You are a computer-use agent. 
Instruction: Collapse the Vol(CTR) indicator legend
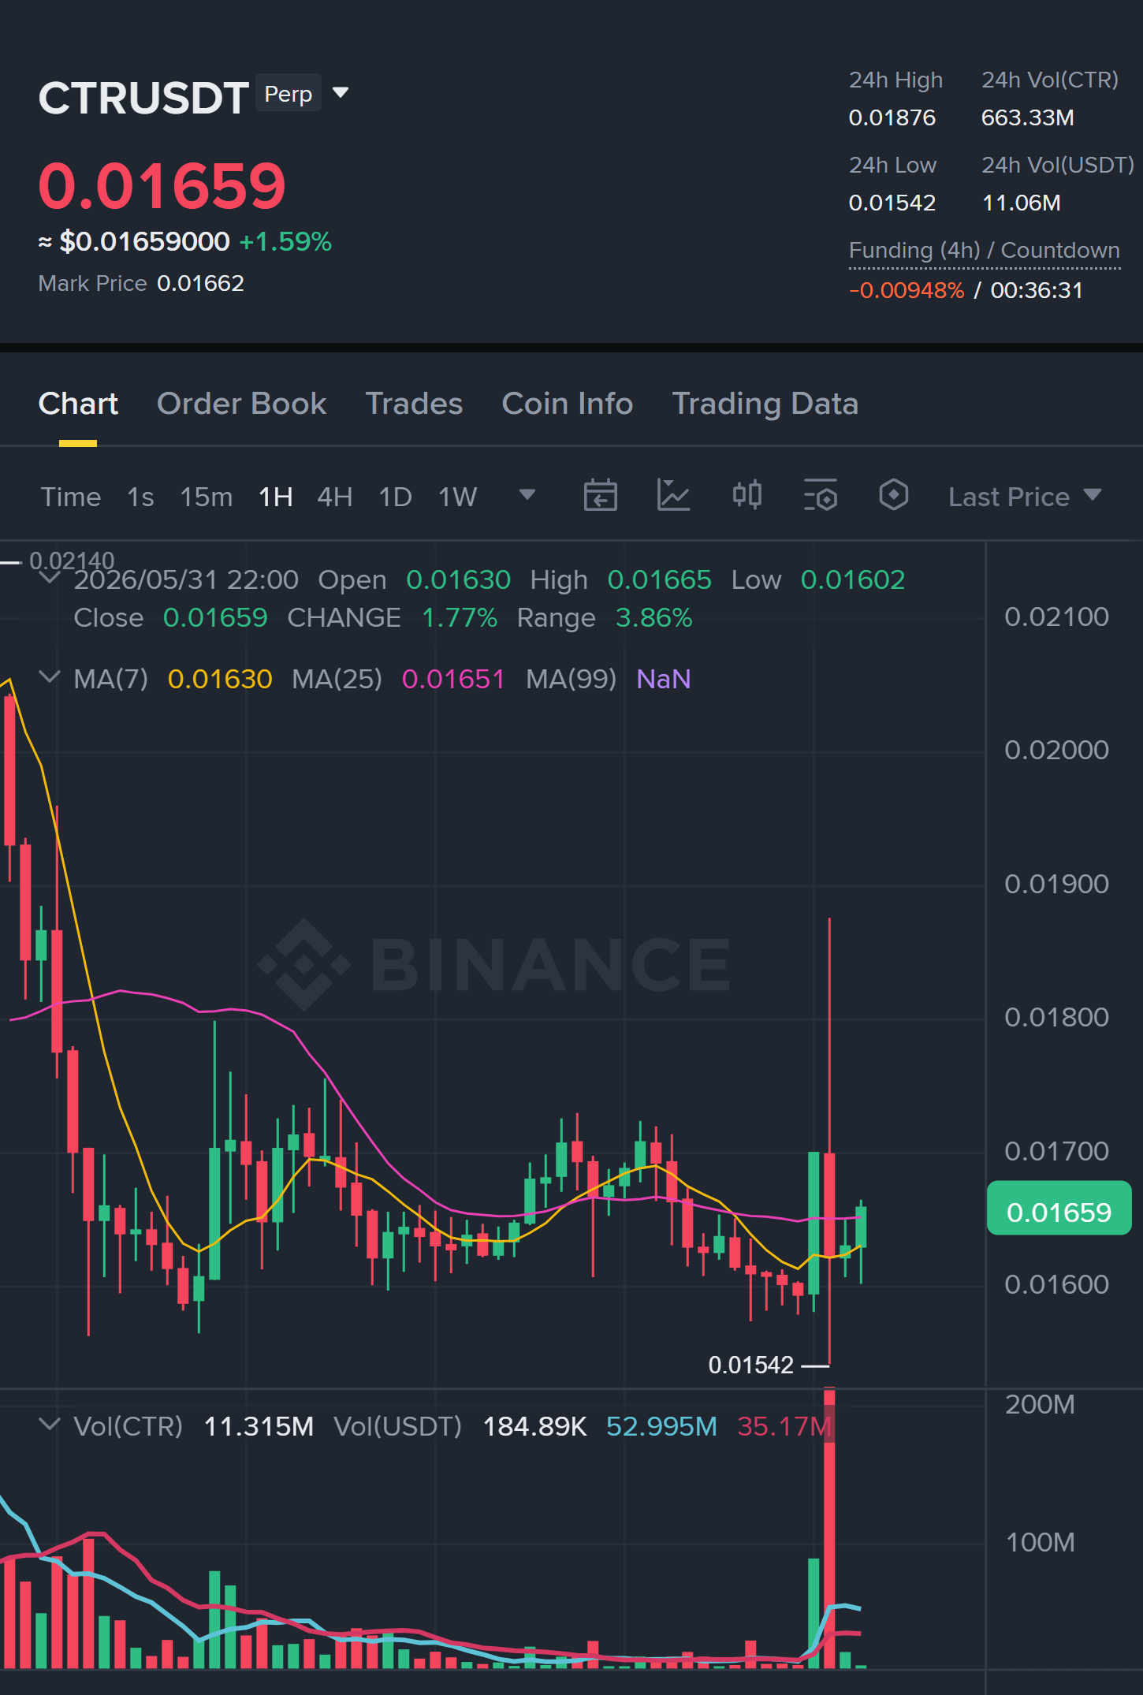tap(50, 1425)
